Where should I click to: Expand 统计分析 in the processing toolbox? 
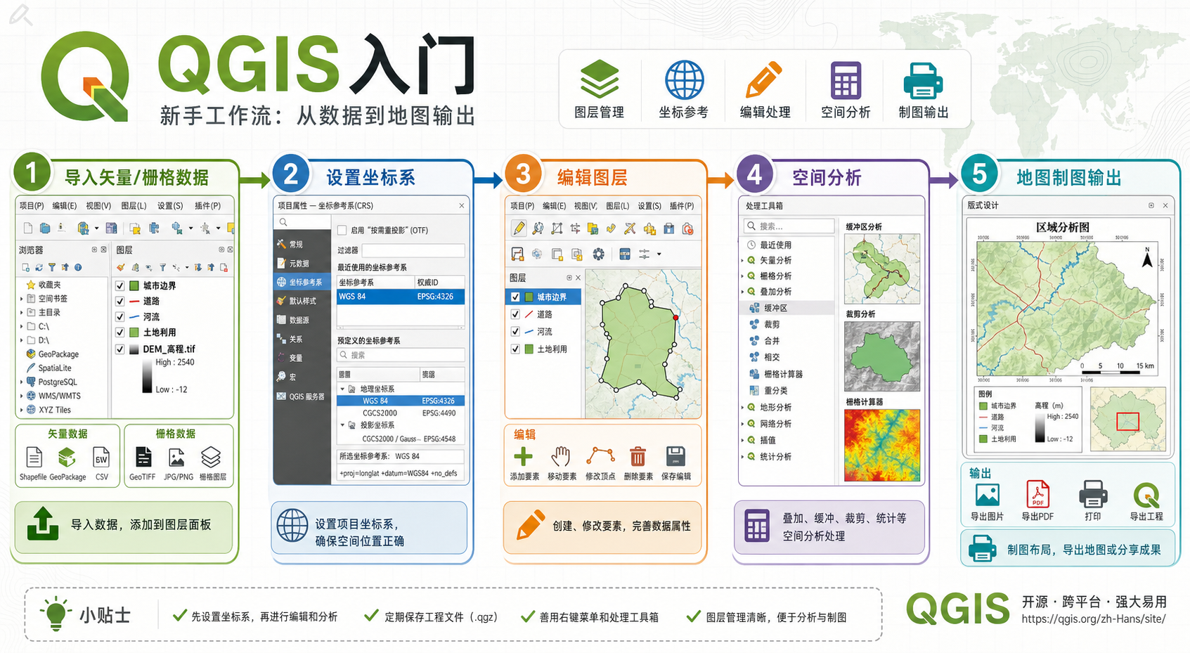point(742,457)
